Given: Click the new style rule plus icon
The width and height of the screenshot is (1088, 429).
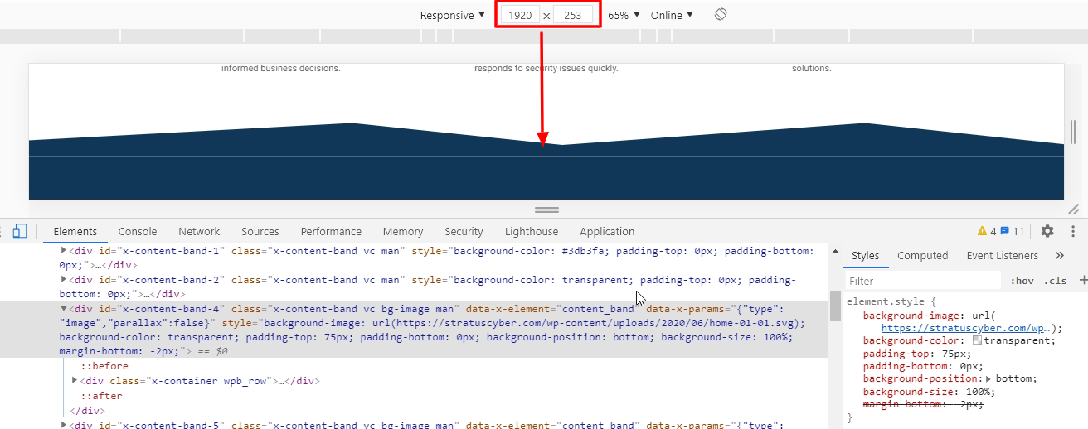Looking at the screenshot, I should [1082, 281].
